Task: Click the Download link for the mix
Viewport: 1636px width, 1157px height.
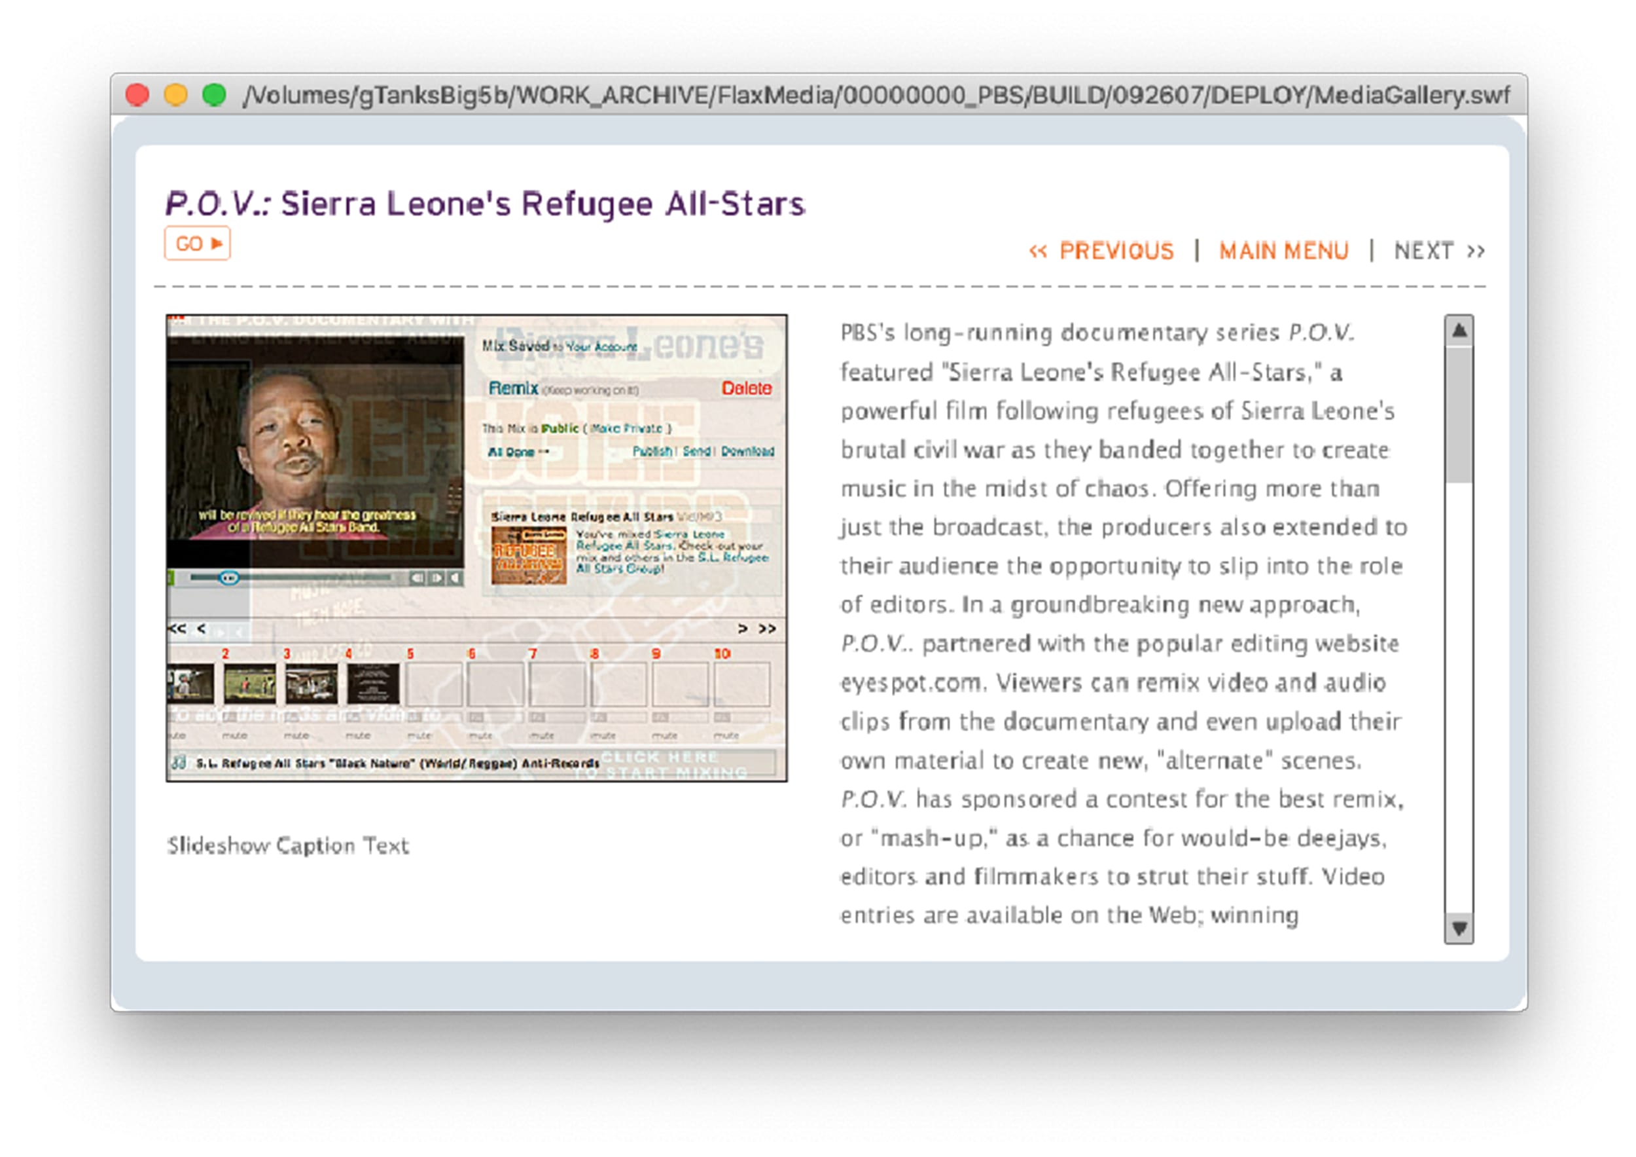Action: click(x=747, y=451)
